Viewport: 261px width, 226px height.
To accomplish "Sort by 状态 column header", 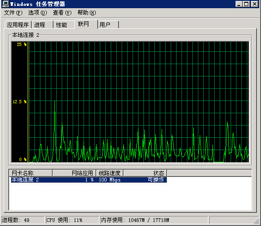I will coord(145,173).
